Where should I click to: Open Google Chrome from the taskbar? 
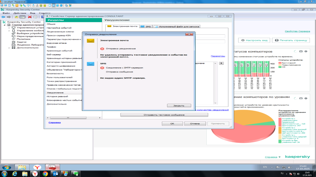(x=45, y=174)
